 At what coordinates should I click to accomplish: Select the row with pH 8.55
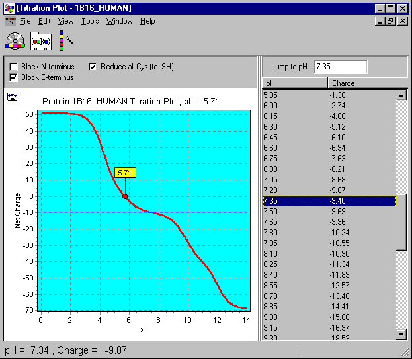point(329,286)
